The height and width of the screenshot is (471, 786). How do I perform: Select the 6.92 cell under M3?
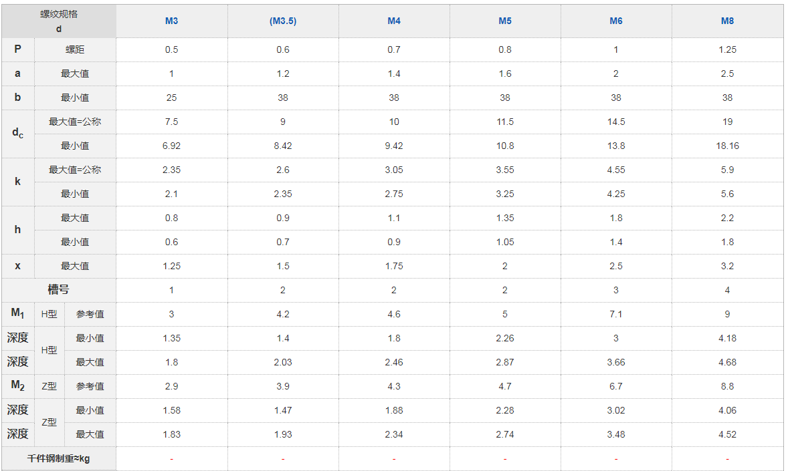pos(171,146)
